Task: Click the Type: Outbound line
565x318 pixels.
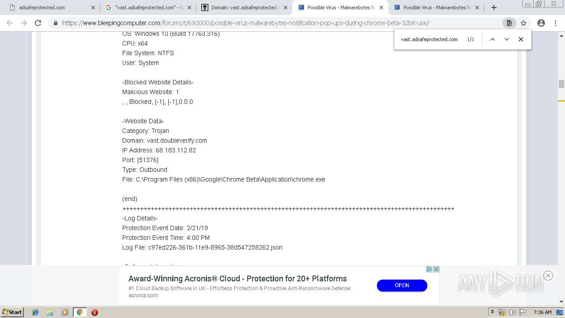Action: pyautogui.click(x=145, y=170)
